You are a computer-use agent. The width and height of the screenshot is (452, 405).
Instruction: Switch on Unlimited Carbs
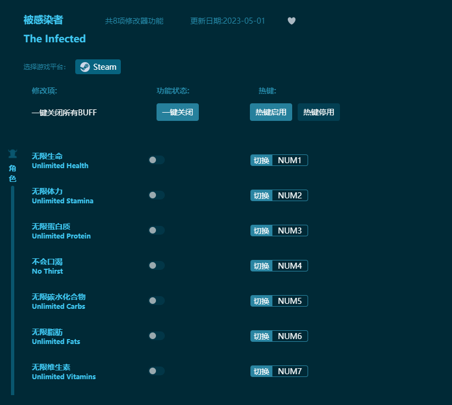(157, 301)
